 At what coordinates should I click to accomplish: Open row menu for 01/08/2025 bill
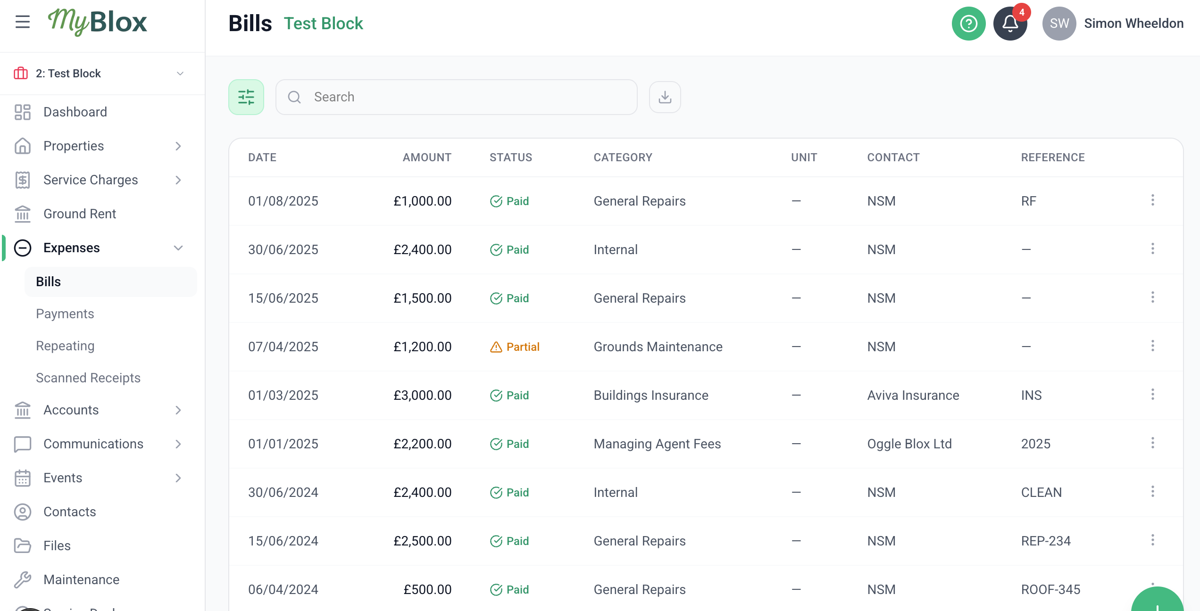1152,200
